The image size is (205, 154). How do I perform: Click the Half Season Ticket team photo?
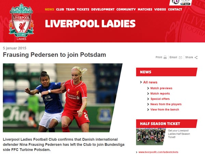pos(151,137)
